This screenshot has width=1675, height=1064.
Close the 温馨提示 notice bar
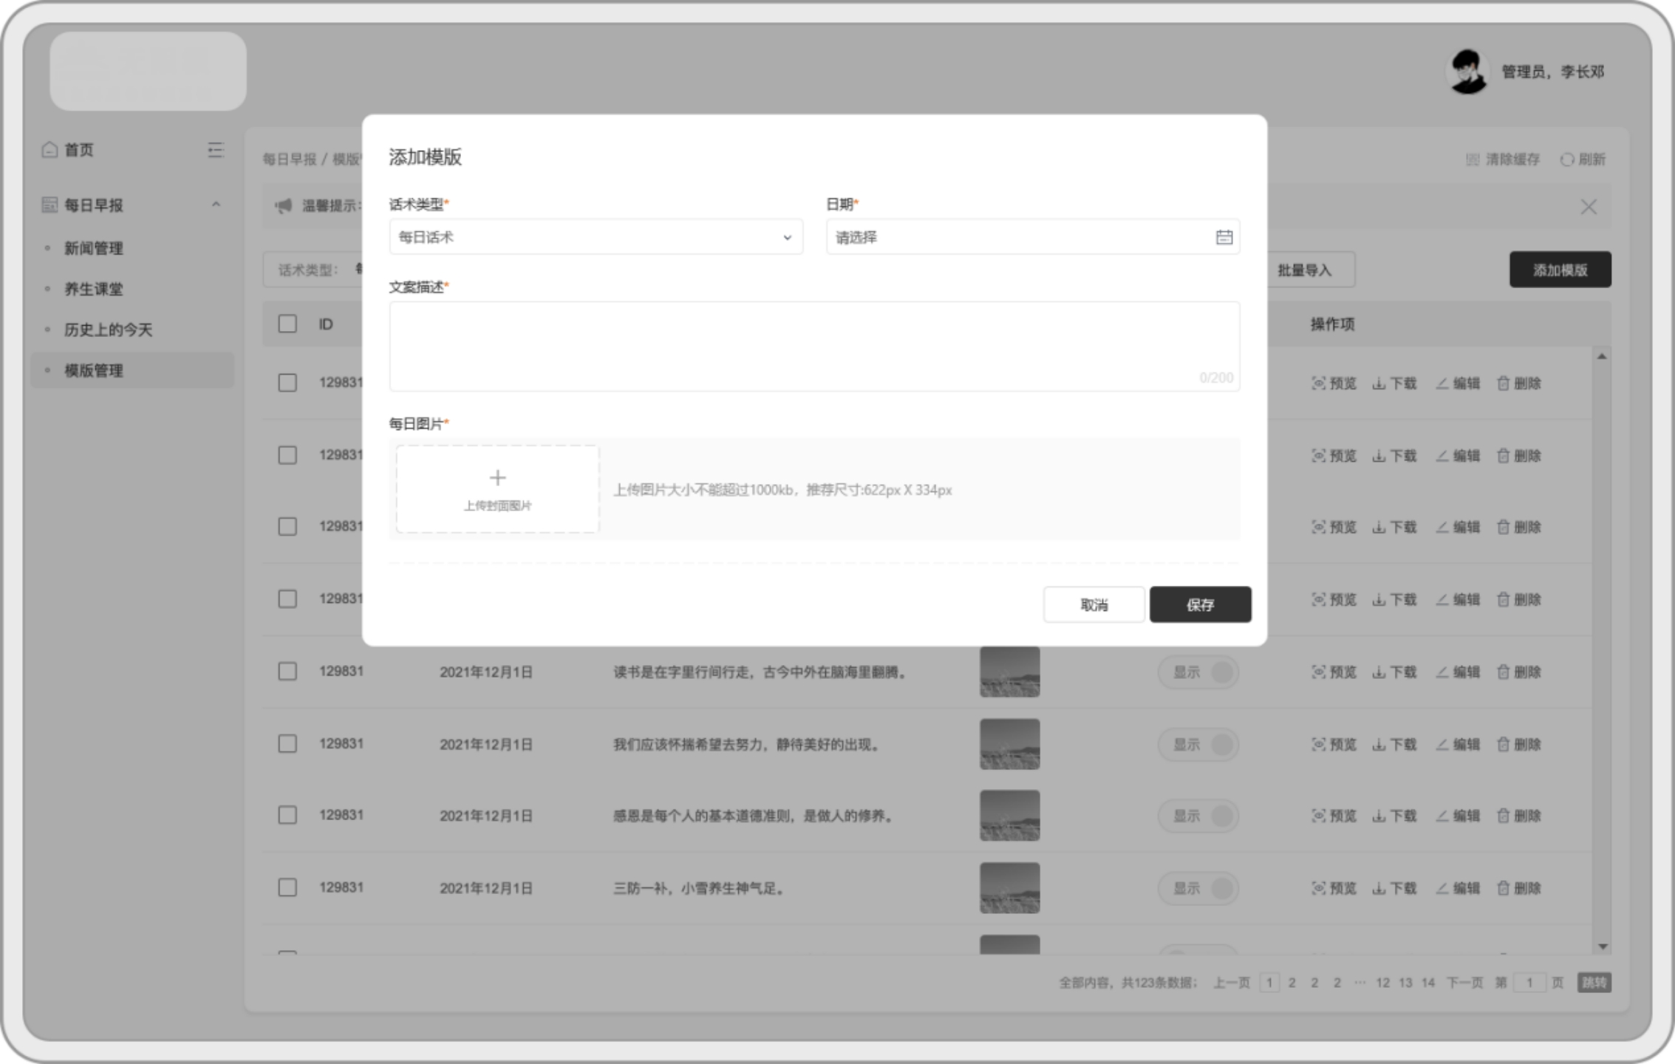click(1588, 207)
